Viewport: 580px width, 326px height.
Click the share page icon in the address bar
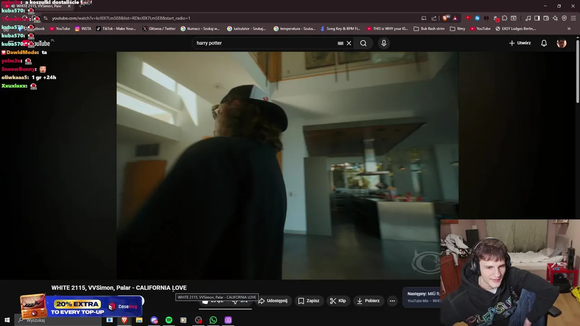[x=434, y=18]
